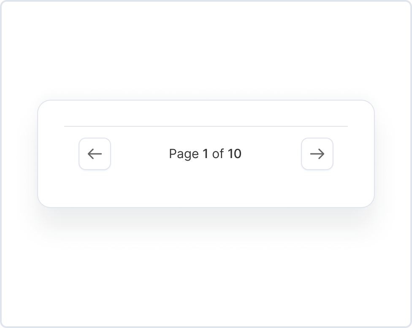The height and width of the screenshot is (328, 412).
Task: Click the bold "10" in page text
Action: click(235, 154)
